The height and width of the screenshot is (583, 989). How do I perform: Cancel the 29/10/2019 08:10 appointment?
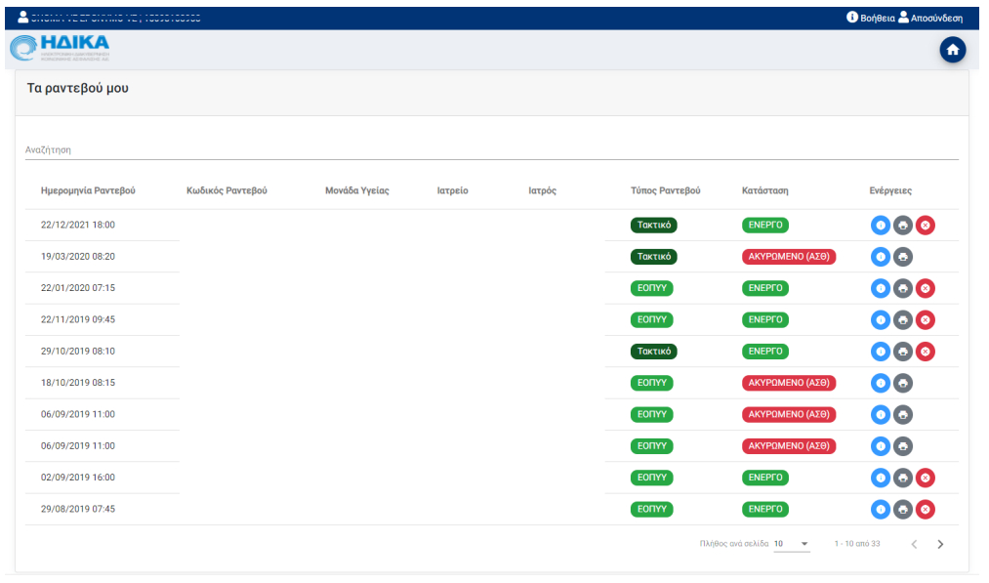926,352
